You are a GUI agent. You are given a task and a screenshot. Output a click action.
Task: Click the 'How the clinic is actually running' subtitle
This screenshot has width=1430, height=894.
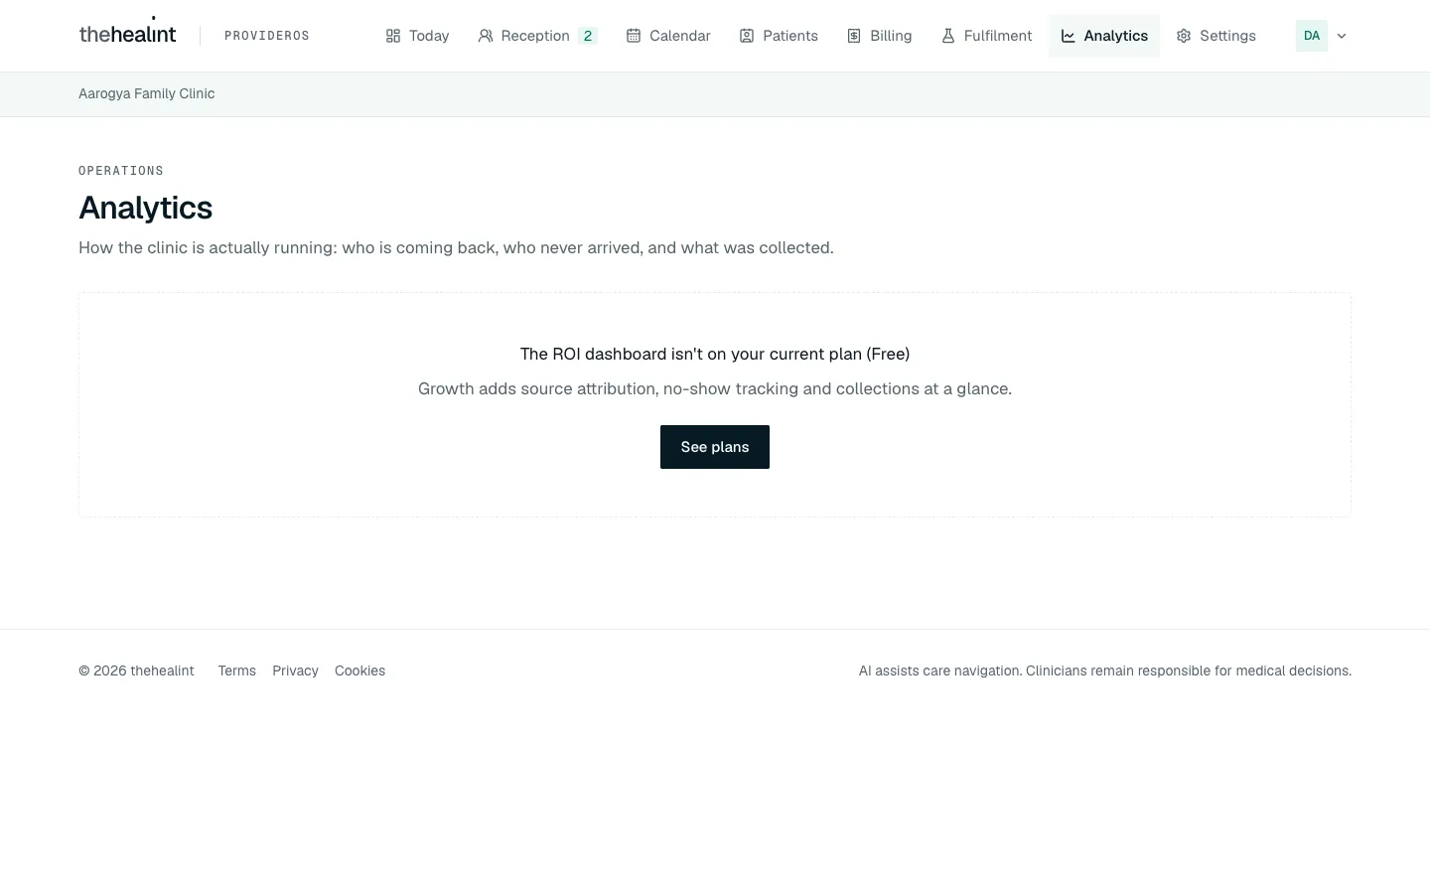pos(456,247)
